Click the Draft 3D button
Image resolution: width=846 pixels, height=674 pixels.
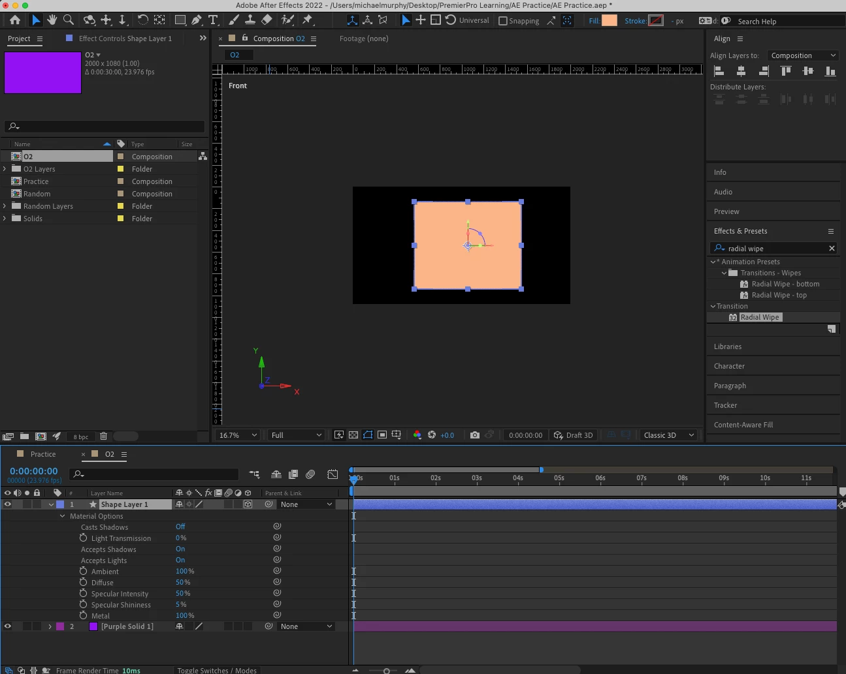(574, 435)
